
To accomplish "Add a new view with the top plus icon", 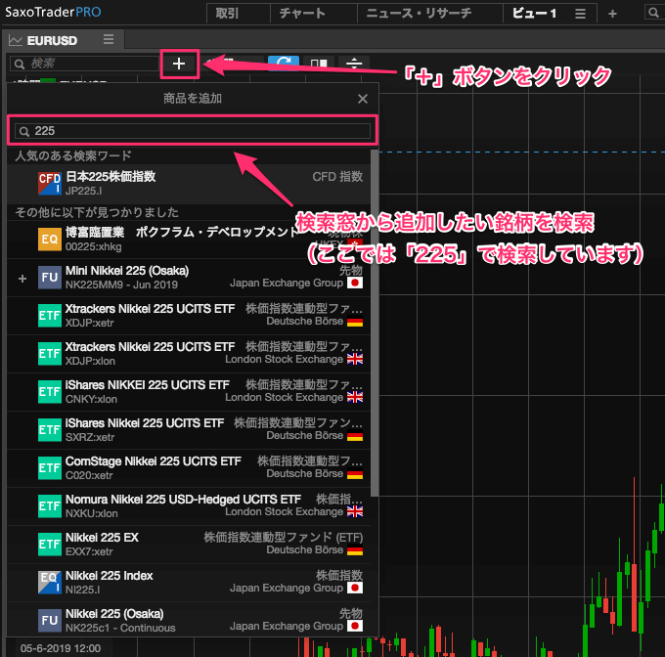I will 612,14.
